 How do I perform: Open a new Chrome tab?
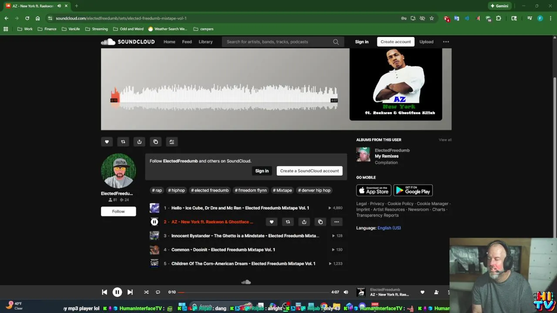pyautogui.click(x=76, y=6)
